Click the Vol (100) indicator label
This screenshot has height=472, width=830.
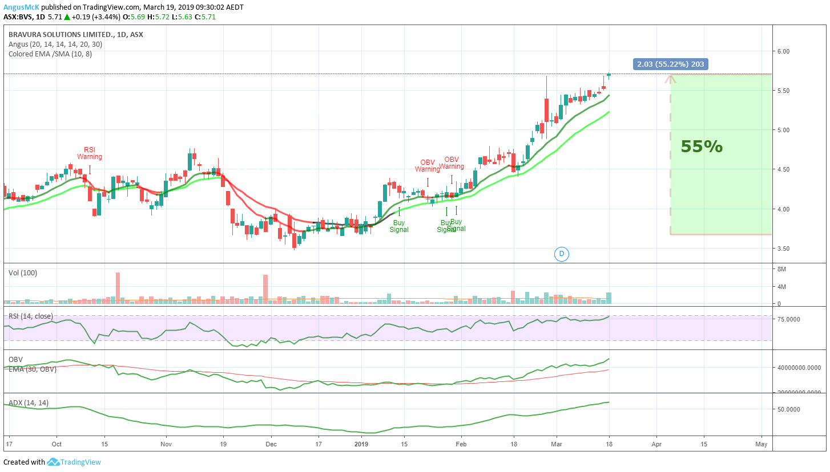pos(23,273)
